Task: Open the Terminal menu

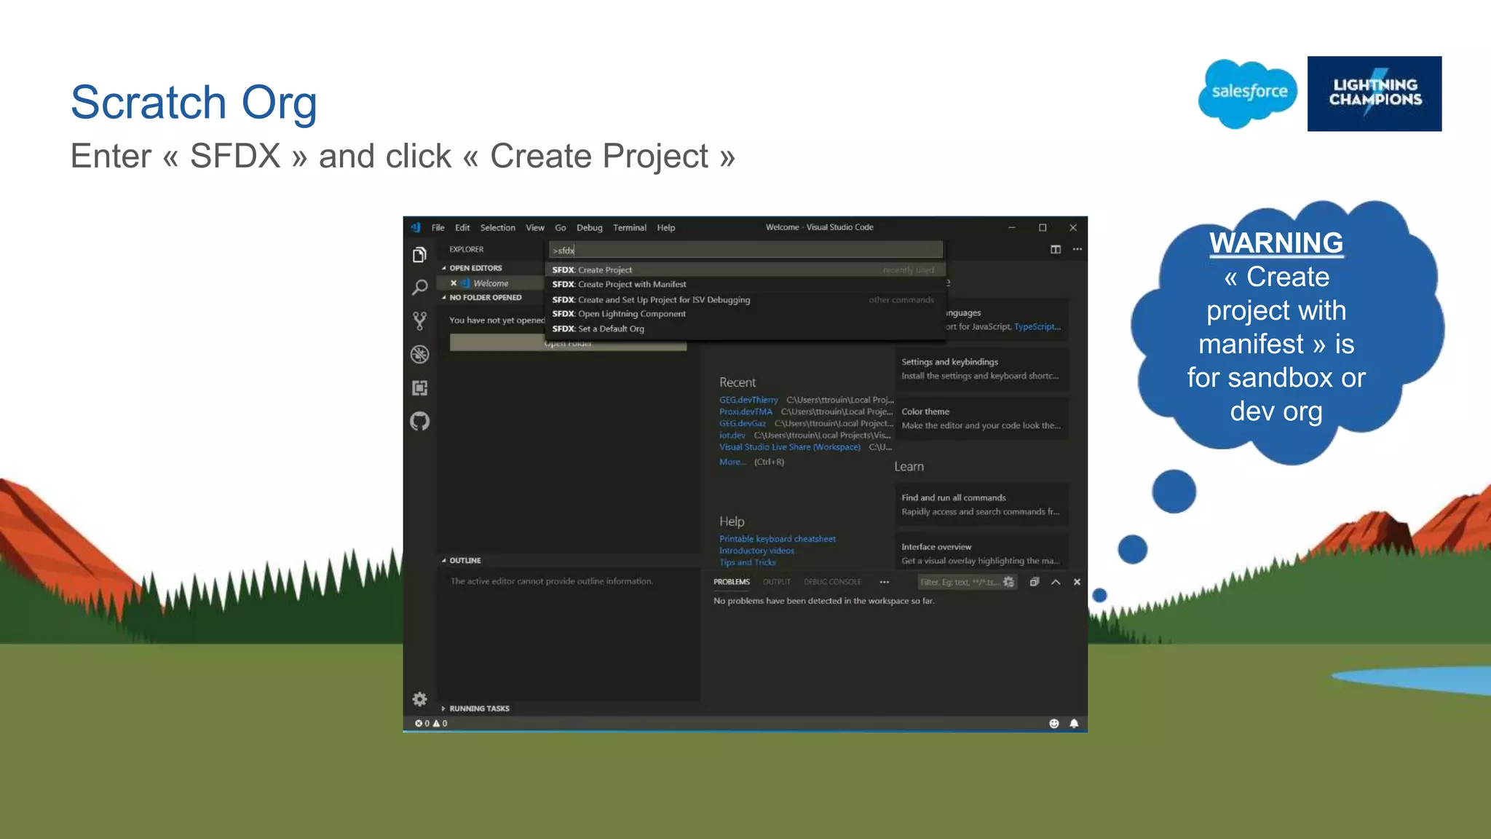Action: [x=630, y=227]
